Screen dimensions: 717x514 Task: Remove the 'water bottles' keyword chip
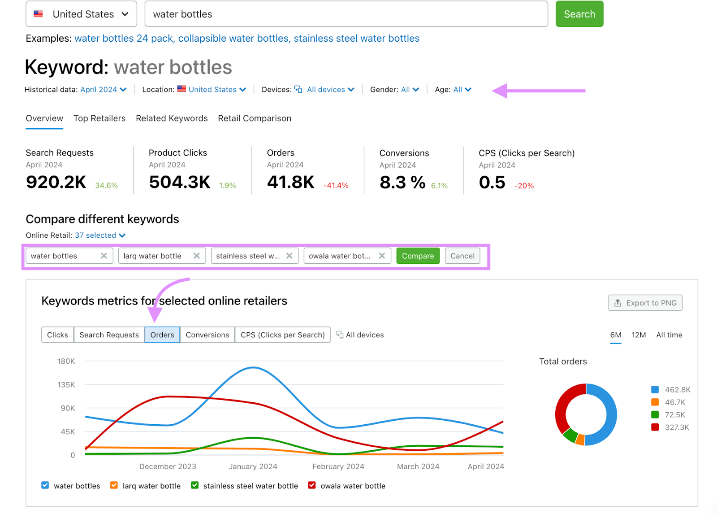[104, 256]
